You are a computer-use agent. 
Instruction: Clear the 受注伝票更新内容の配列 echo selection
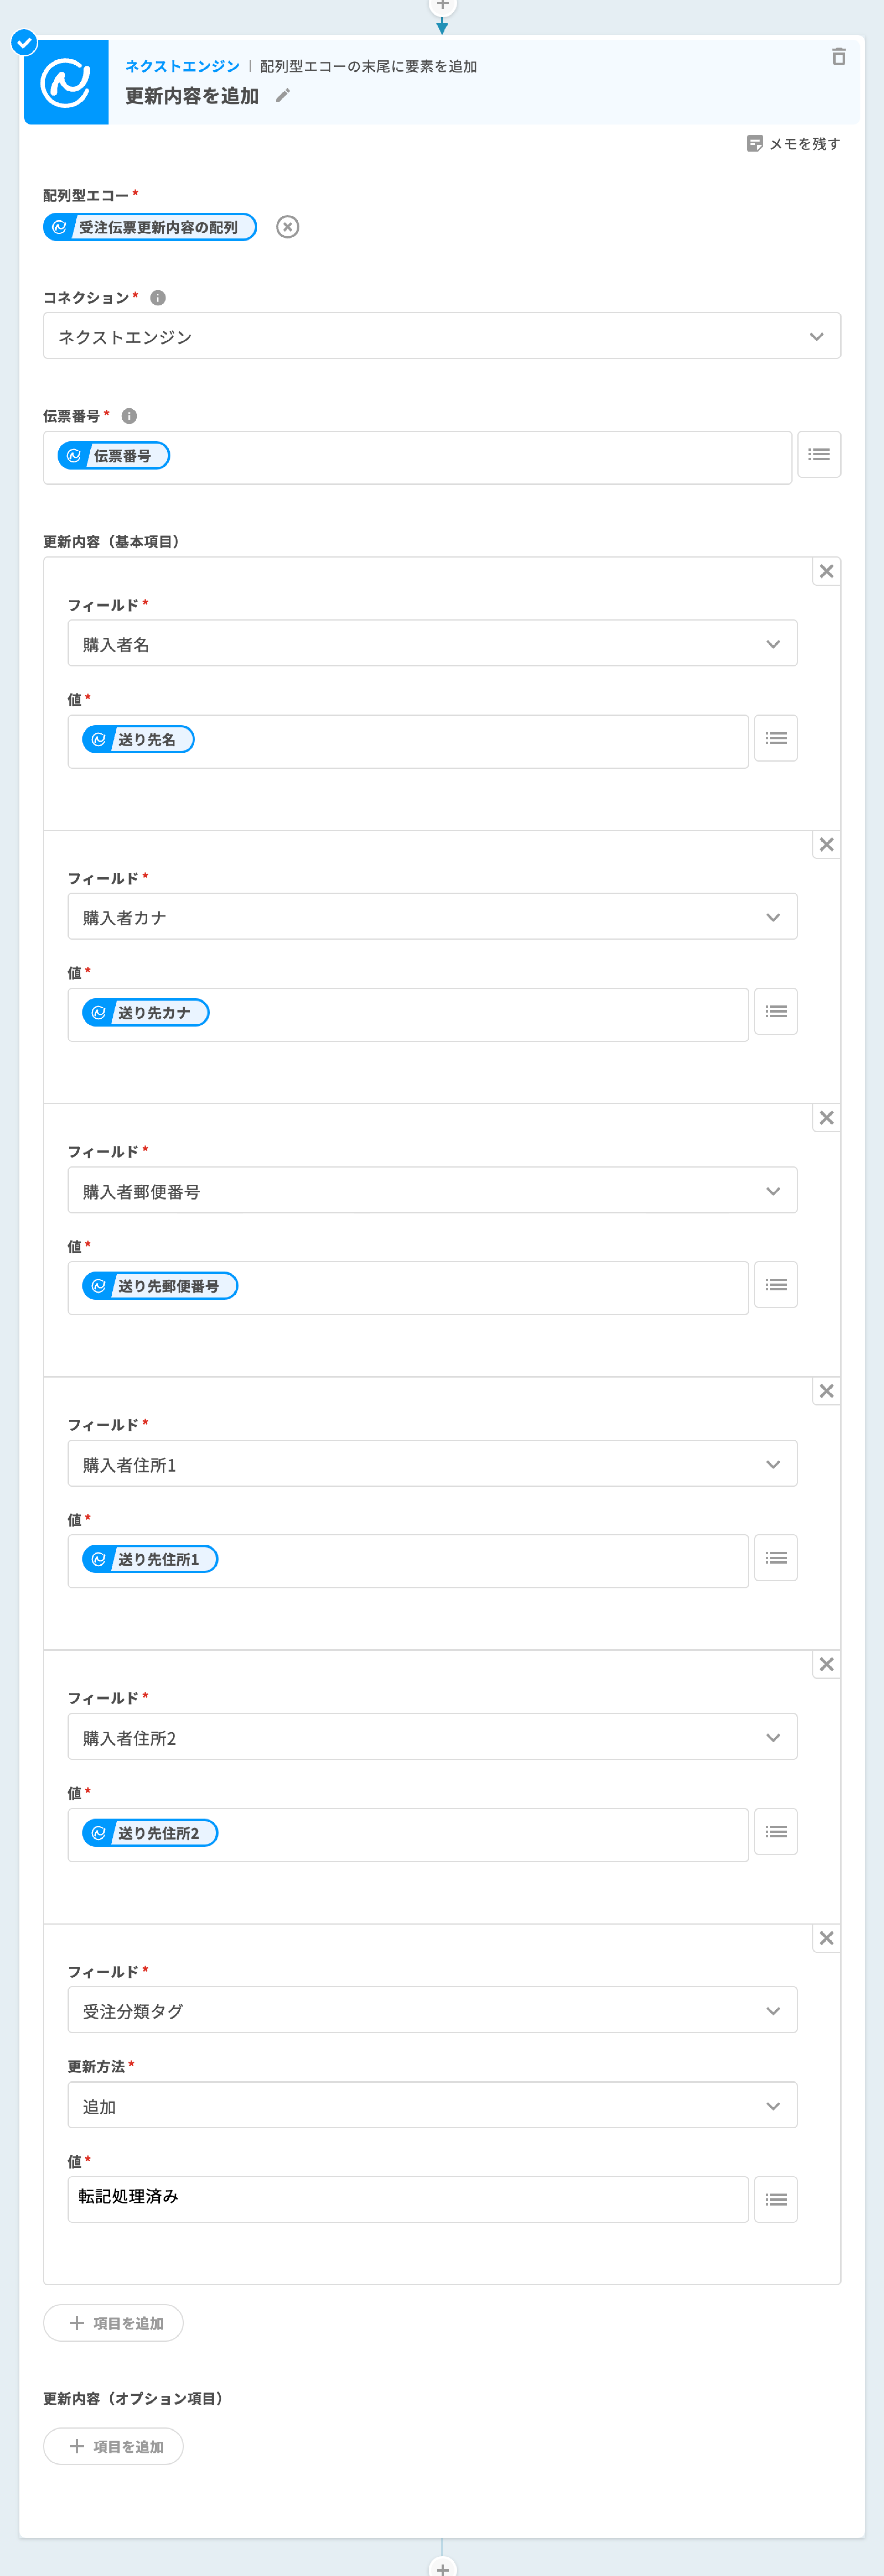[x=288, y=227]
